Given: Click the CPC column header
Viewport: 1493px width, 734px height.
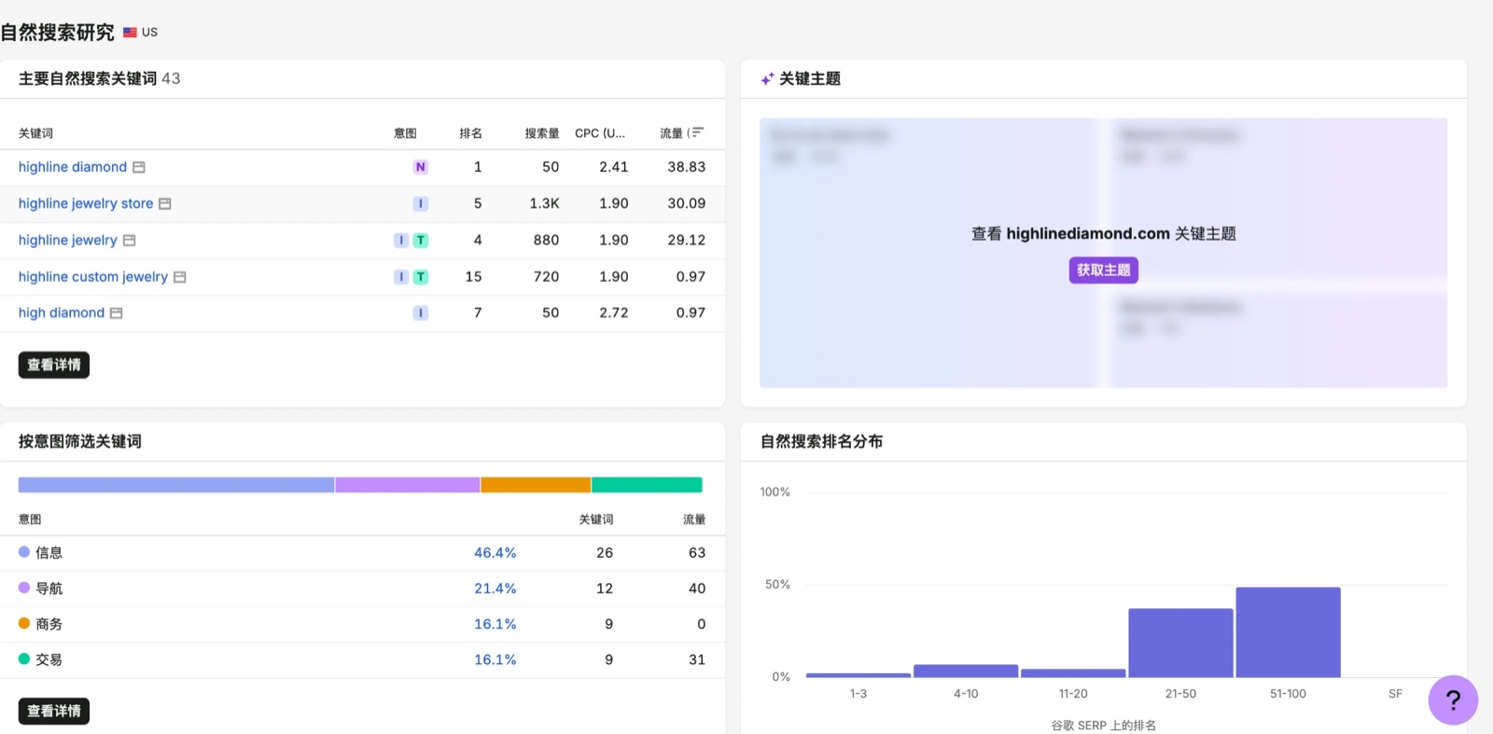Looking at the screenshot, I should [x=600, y=133].
